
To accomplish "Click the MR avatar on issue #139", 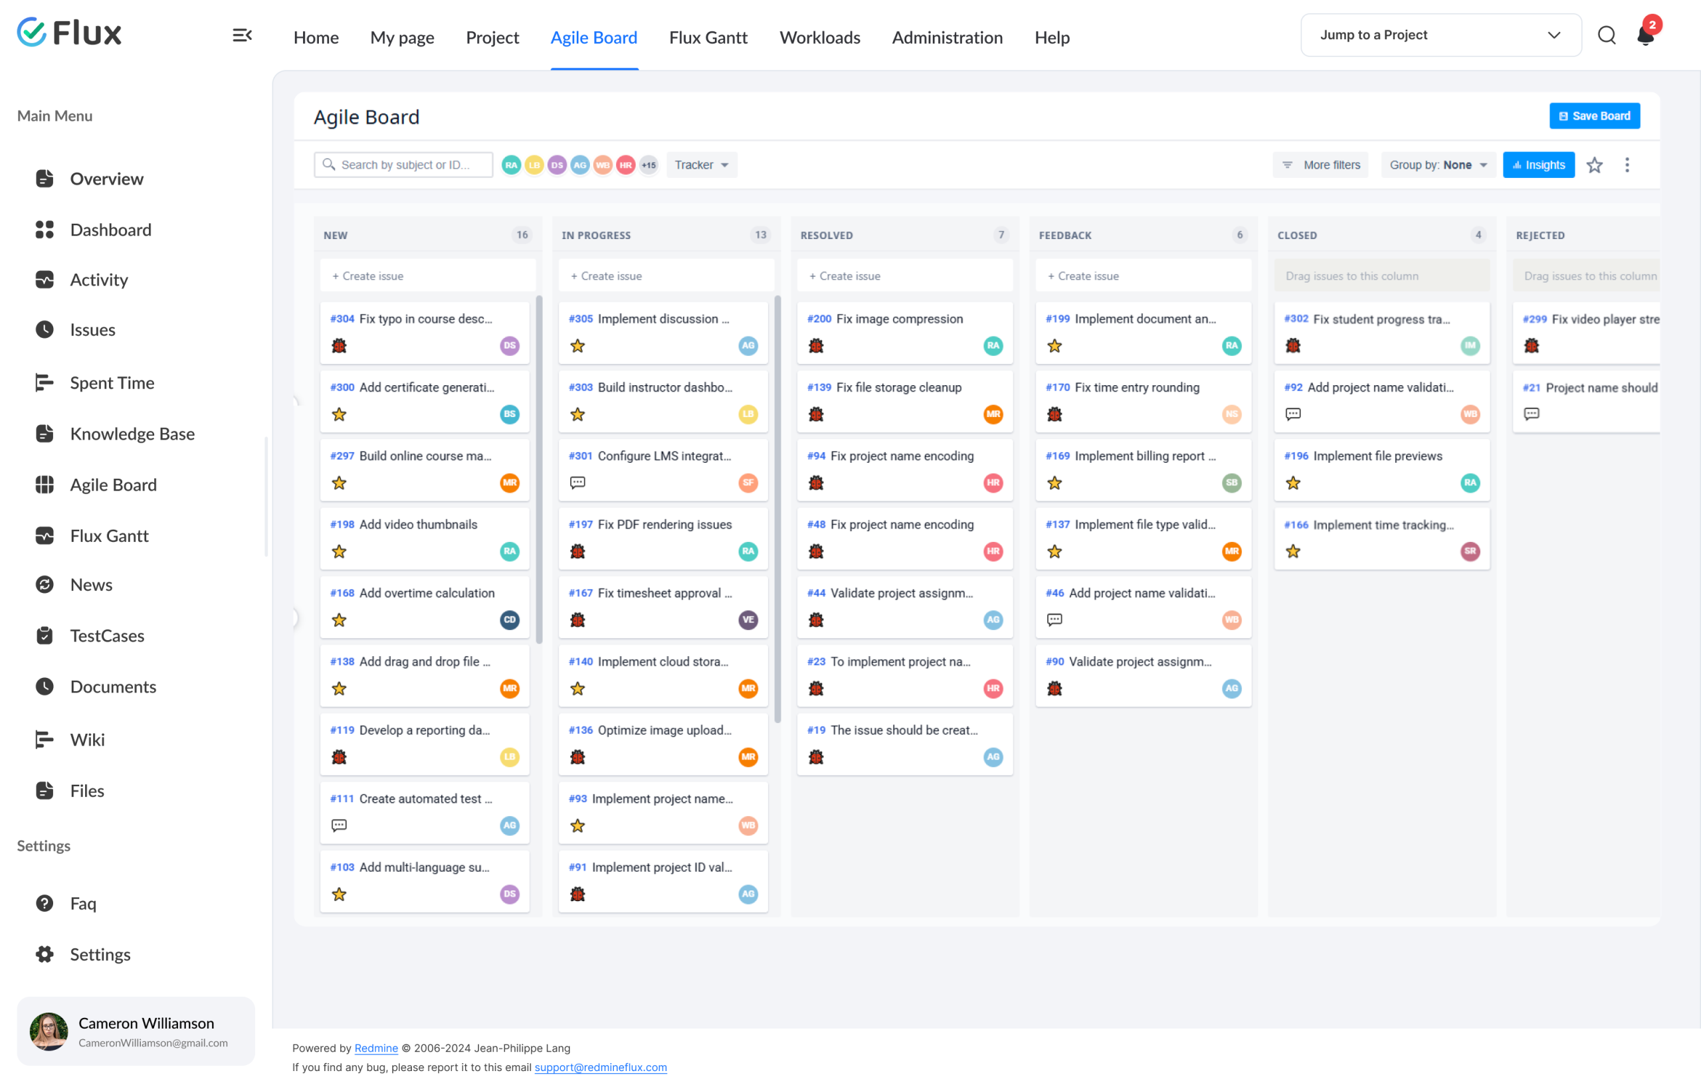I will [993, 414].
